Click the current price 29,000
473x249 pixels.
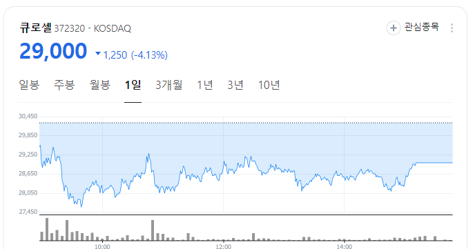(x=53, y=50)
